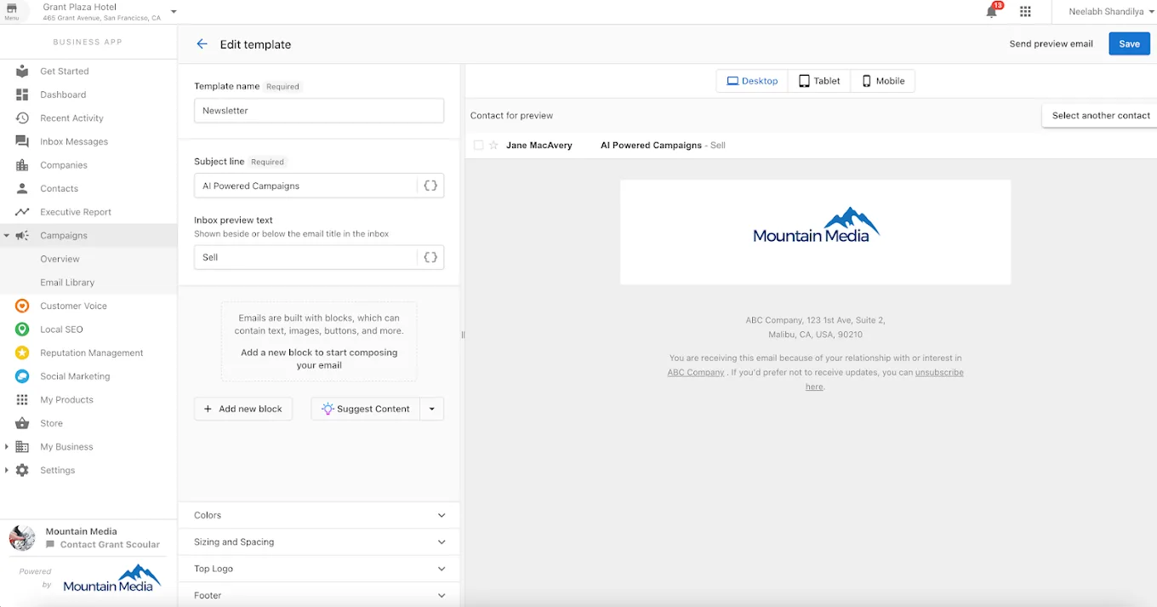This screenshot has width=1157, height=607.
Task: Switch preview to Mobile view
Action: pyautogui.click(x=883, y=81)
